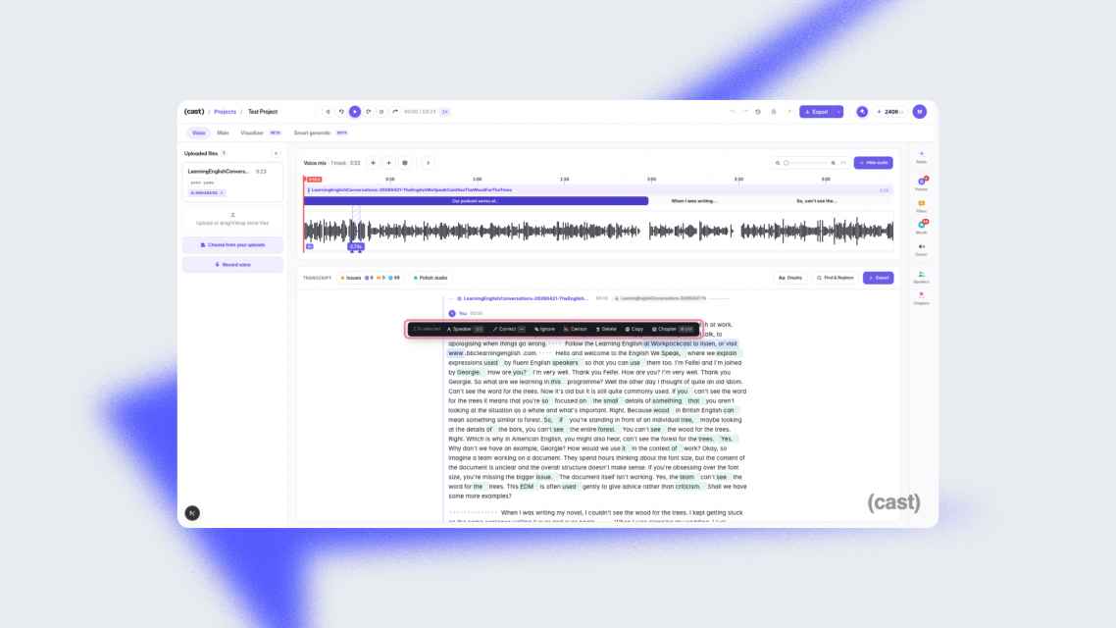Screen dimensions: 1116x628
Task: Select the Voice tab
Action: [x=198, y=133]
